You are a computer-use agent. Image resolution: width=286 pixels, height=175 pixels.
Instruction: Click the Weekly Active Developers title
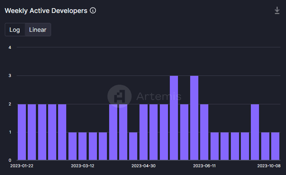(x=46, y=11)
